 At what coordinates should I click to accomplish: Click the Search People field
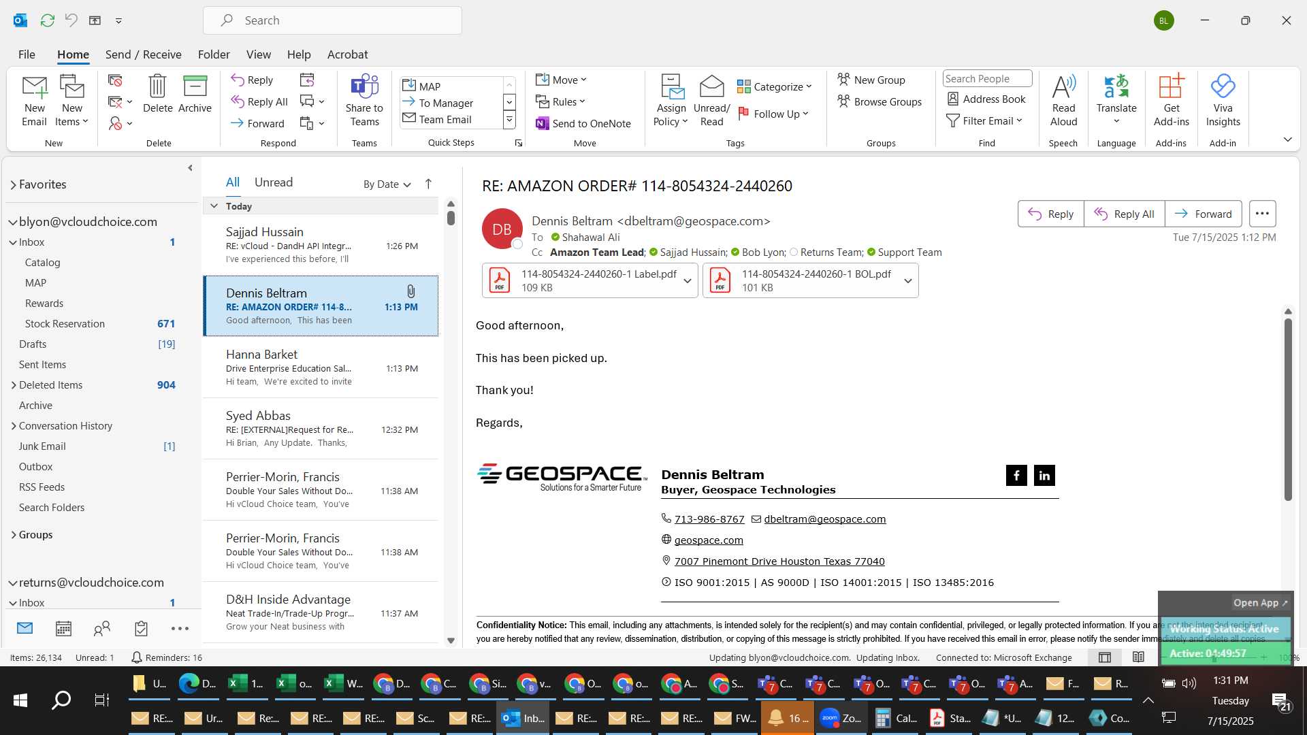(x=987, y=78)
